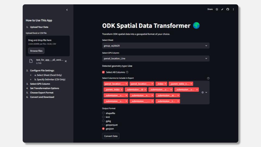This screenshot has width=261, height=147.
Task: Click step 5 Choose Export Format
Action: tap(42, 93)
